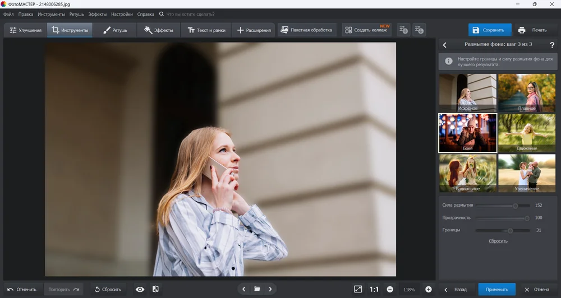Go to the previous photo arrow
The height and width of the screenshot is (298, 561).
tap(243, 289)
